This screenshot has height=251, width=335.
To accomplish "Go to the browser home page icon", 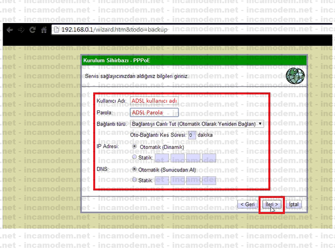I will (x=44, y=30).
